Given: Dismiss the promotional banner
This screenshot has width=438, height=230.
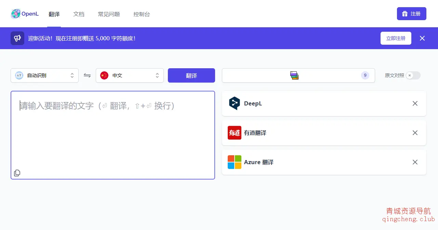Looking at the screenshot, I should click(x=422, y=38).
